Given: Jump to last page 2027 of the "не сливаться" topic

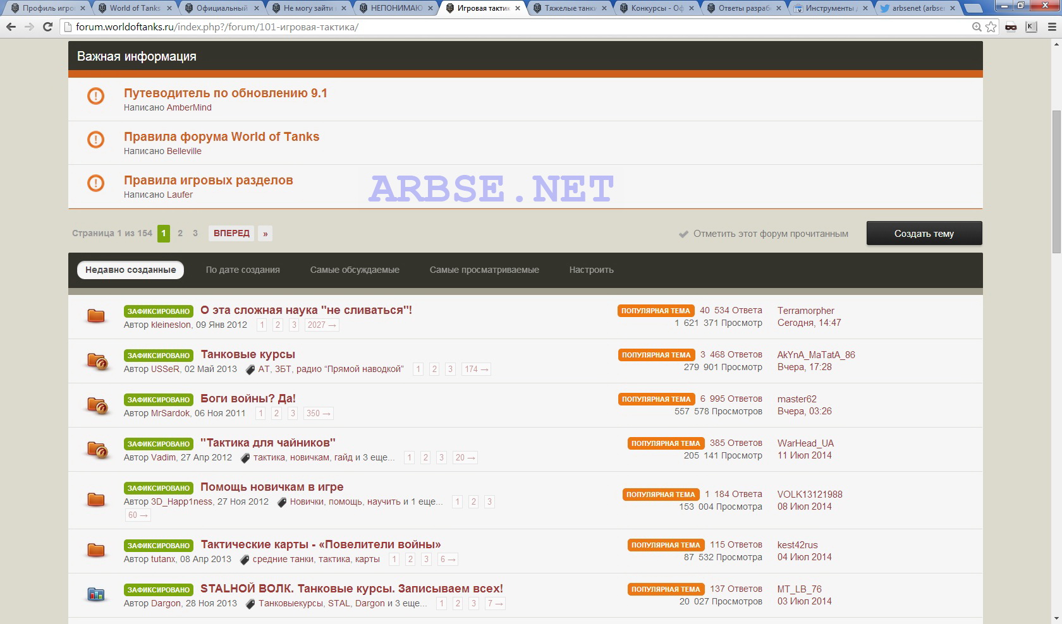Looking at the screenshot, I should 322,325.
